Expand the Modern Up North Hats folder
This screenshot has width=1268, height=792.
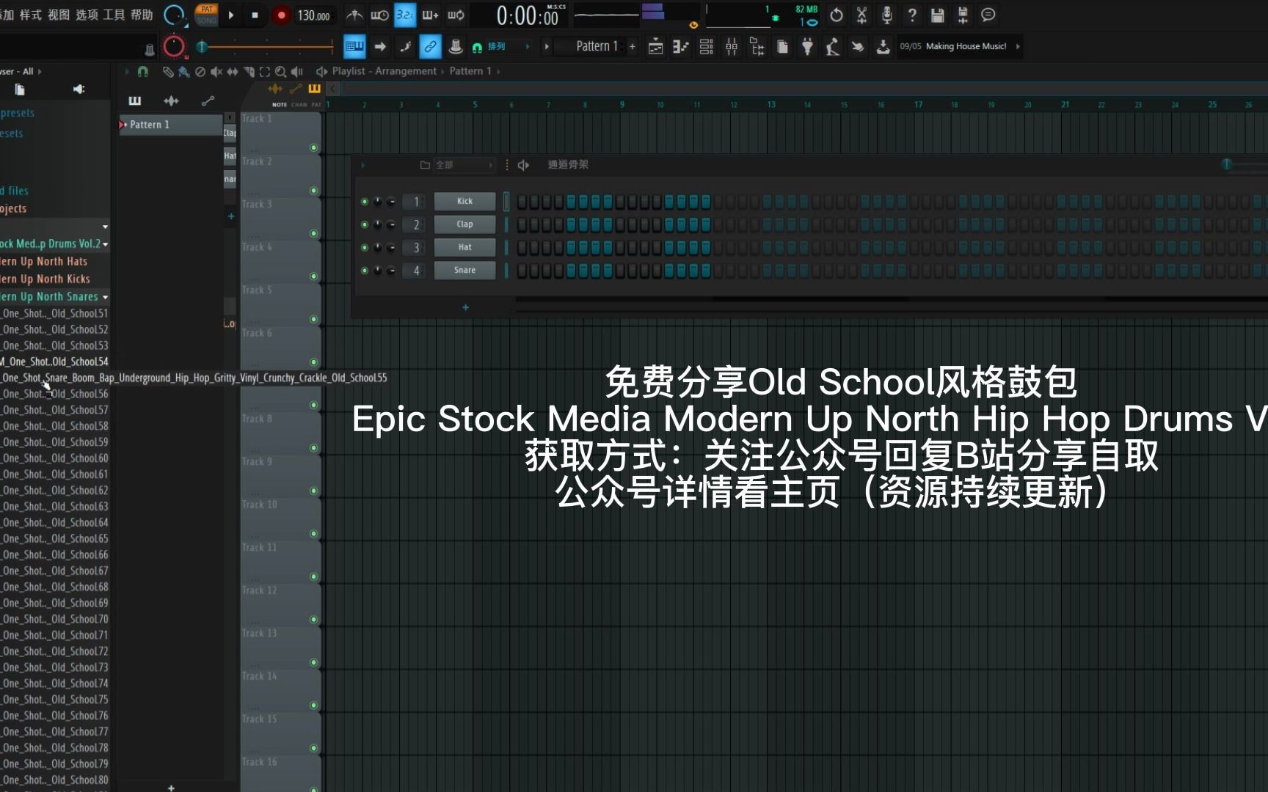(x=54, y=261)
